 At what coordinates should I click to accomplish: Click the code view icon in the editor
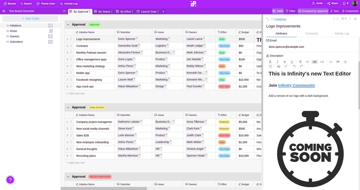(x=331, y=62)
